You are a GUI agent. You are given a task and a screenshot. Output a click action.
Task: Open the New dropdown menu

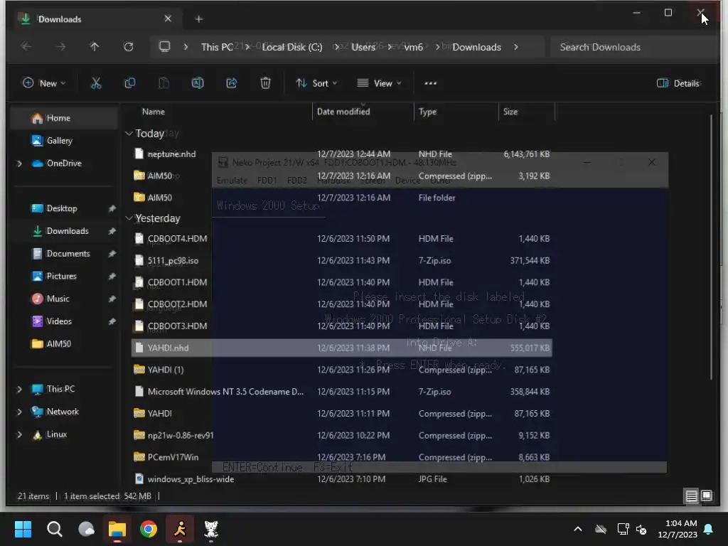point(44,83)
